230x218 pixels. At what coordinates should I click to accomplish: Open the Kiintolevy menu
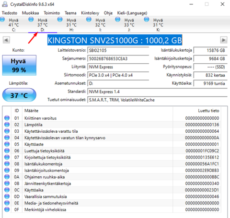[x=90, y=13]
